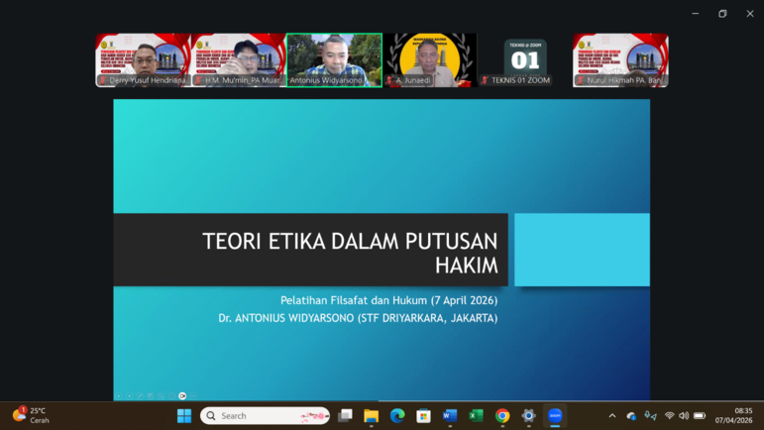Open File Explorer from the taskbar
This screenshot has height=430, width=764.
tap(372, 416)
